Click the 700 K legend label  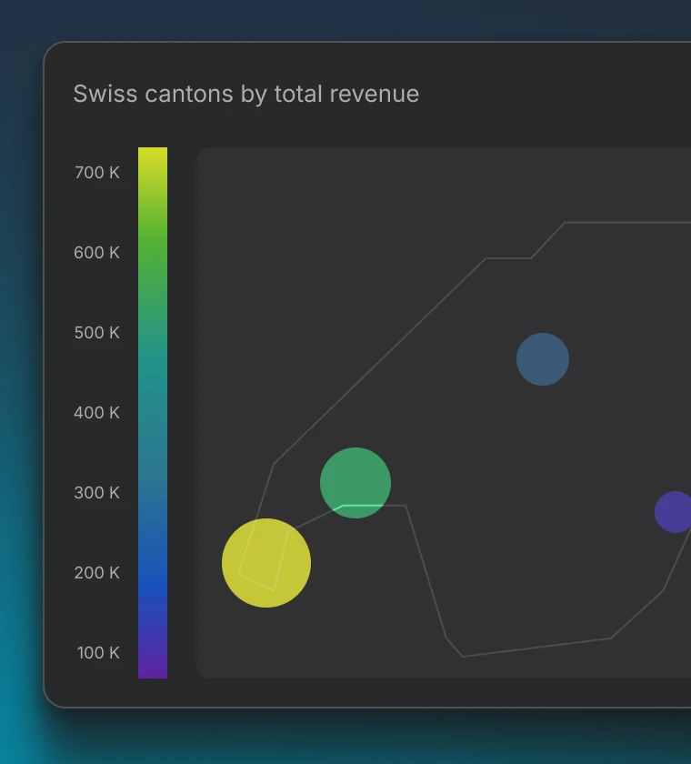tap(97, 173)
